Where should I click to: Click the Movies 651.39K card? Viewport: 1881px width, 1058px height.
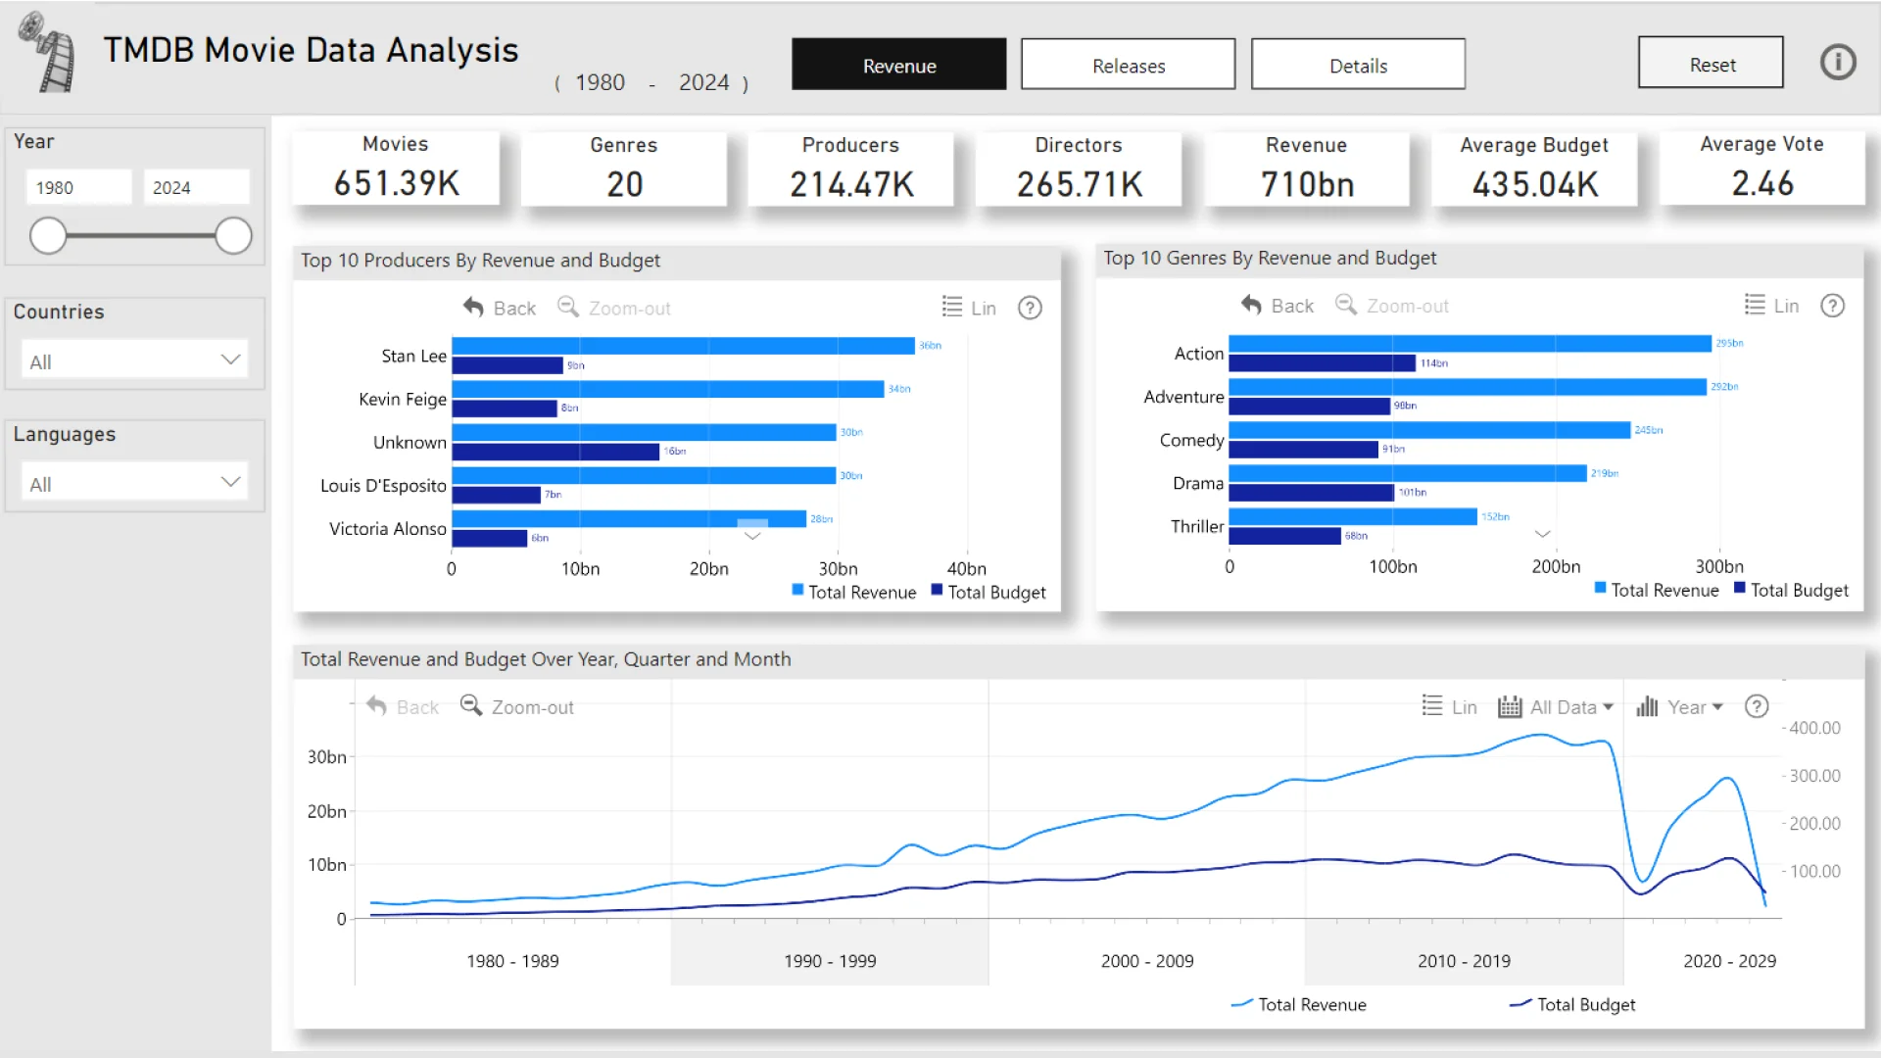(x=396, y=168)
